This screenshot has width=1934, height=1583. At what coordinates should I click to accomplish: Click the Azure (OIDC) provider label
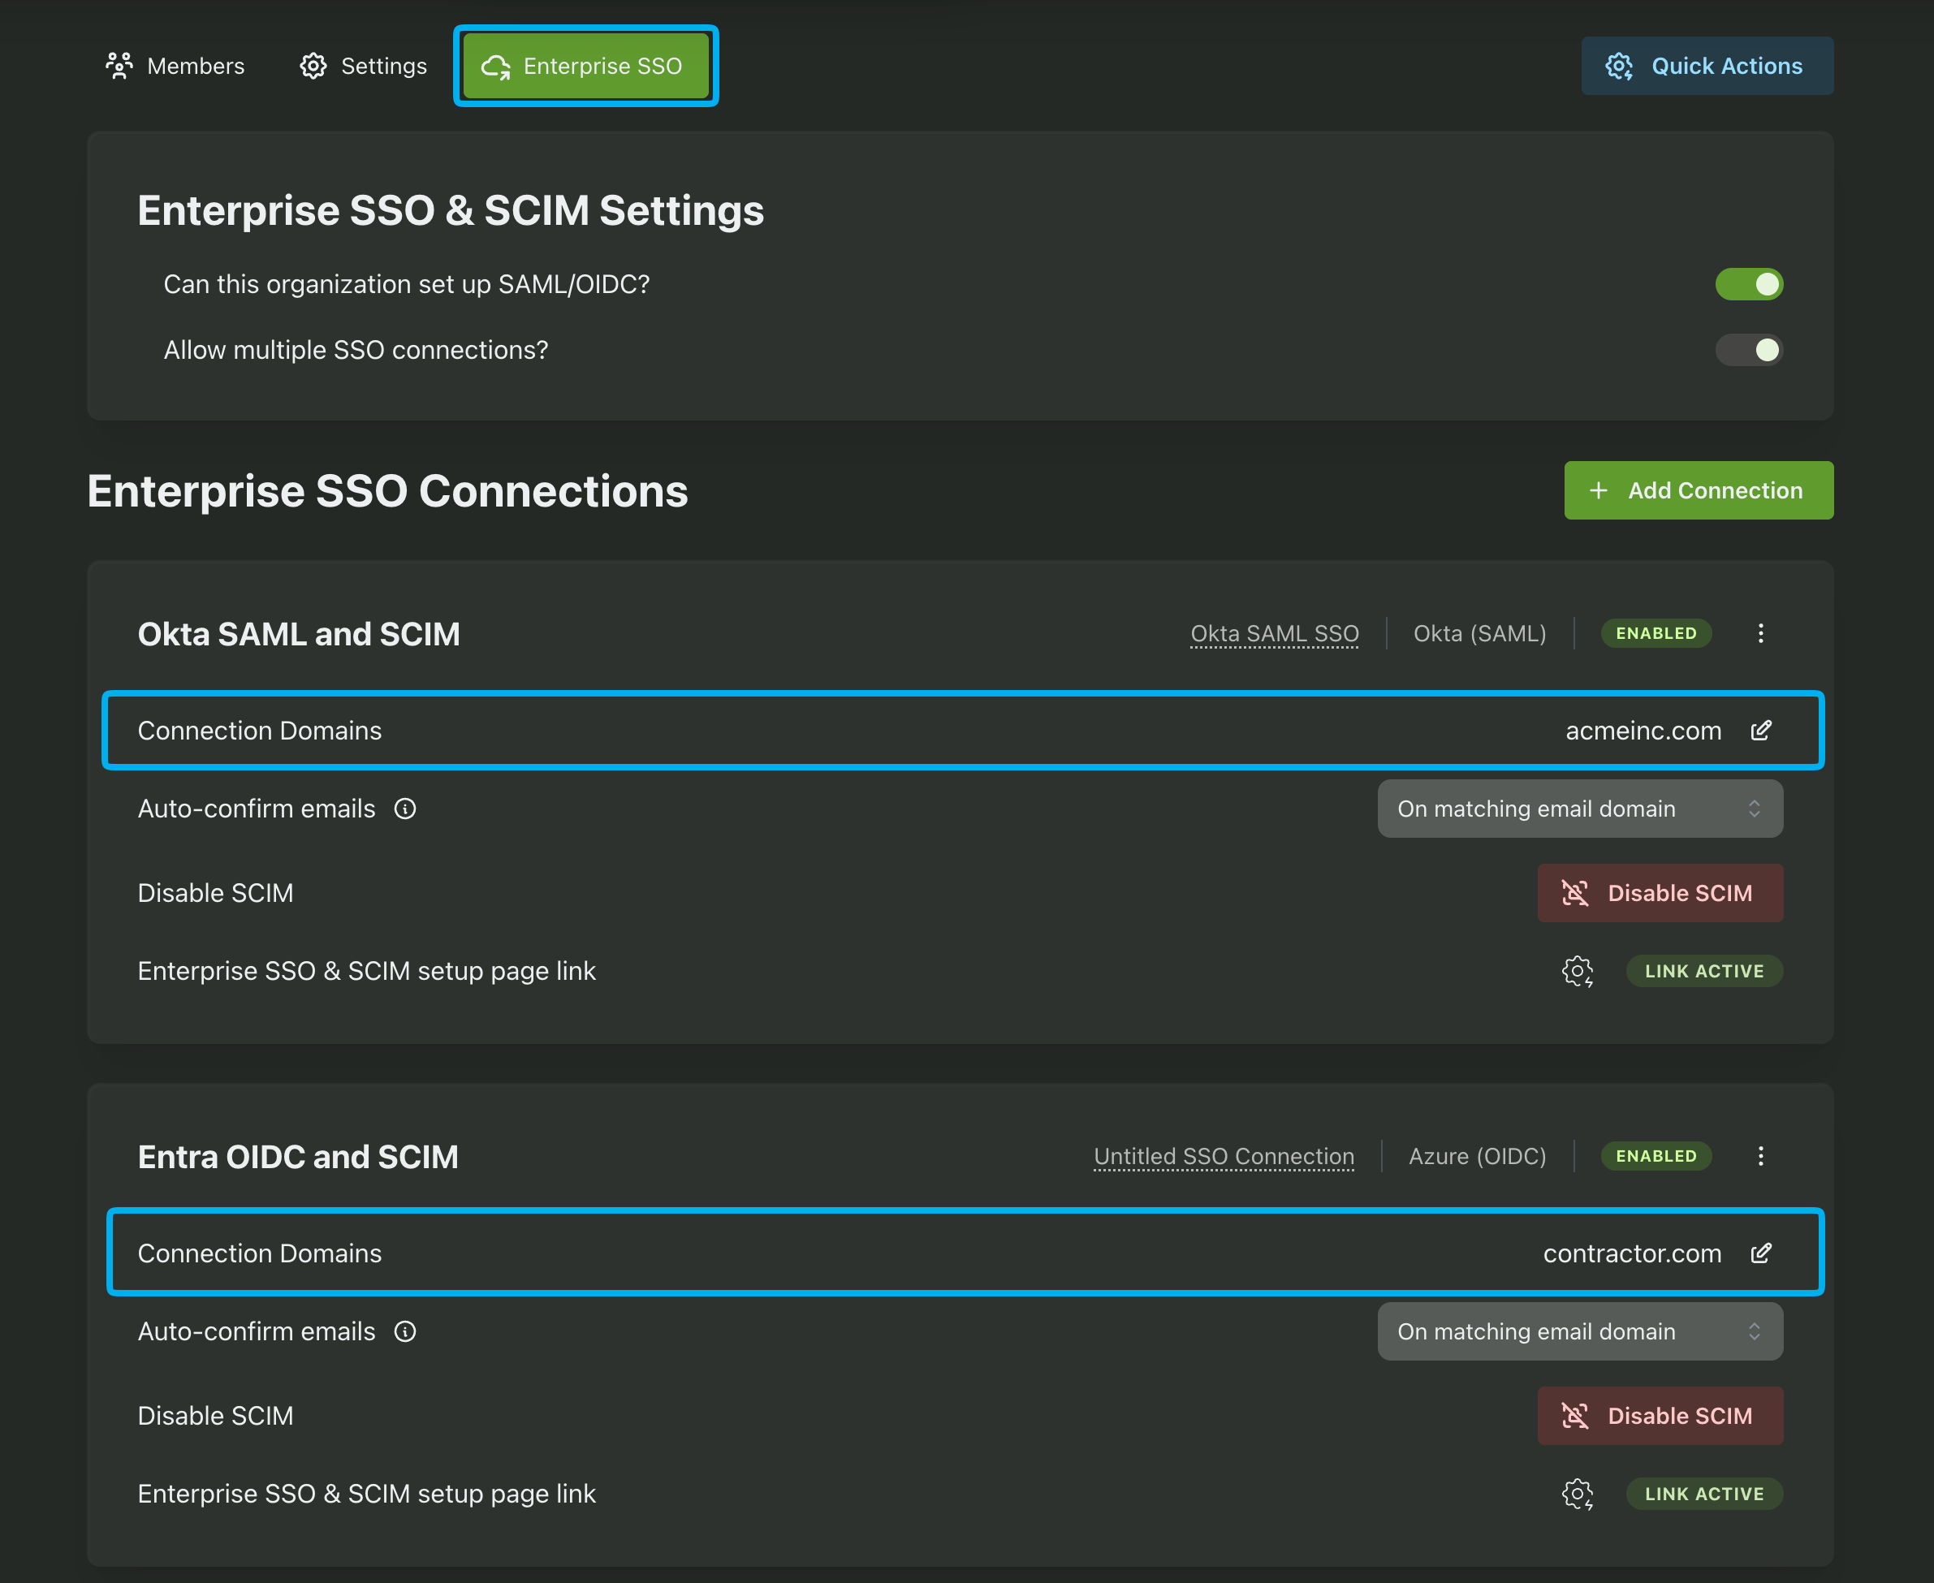tap(1477, 1156)
